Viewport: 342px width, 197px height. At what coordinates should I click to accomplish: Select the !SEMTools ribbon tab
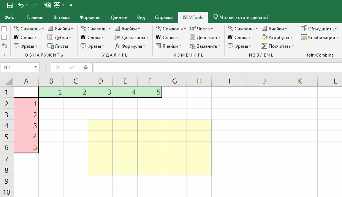pyautogui.click(x=193, y=17)
